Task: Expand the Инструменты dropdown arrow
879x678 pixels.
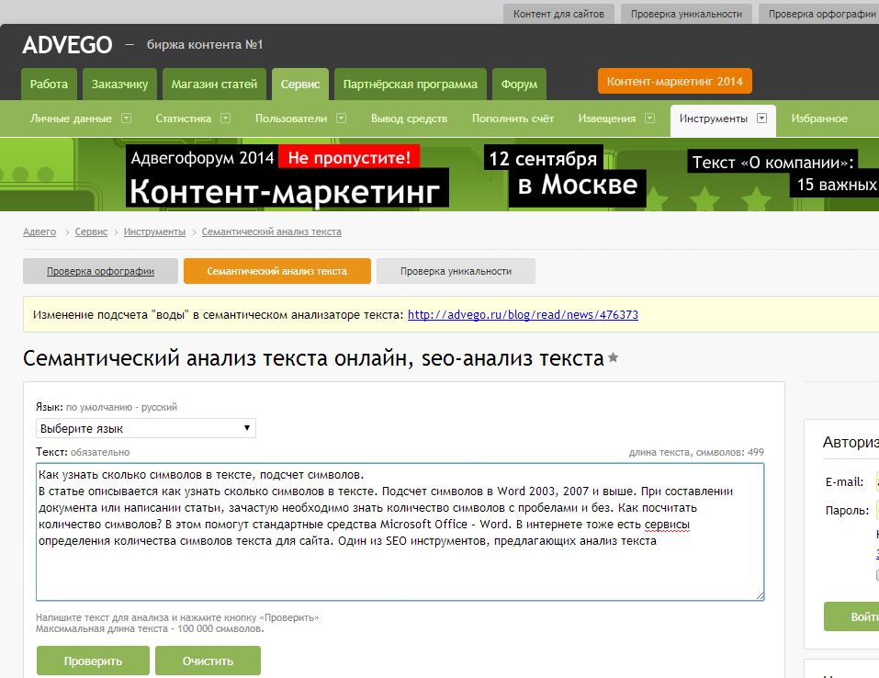Action: pos(761,118)
